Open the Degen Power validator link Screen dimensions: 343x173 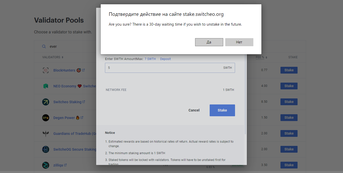tap(64, 118)
